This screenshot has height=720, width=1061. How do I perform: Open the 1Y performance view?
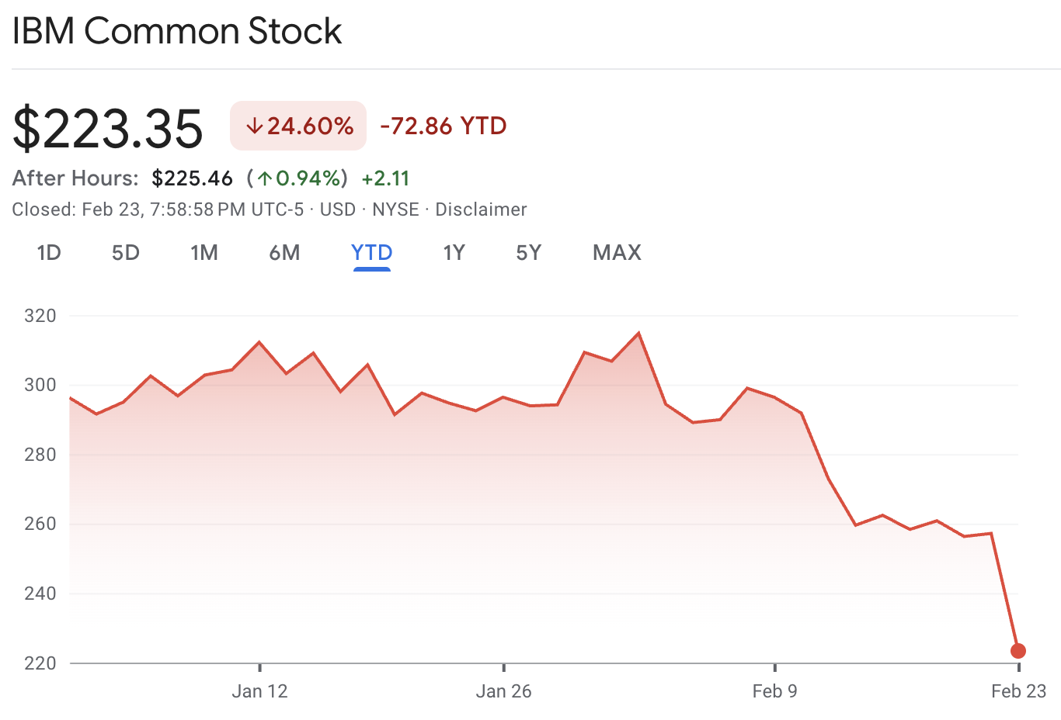pos(454,252)
